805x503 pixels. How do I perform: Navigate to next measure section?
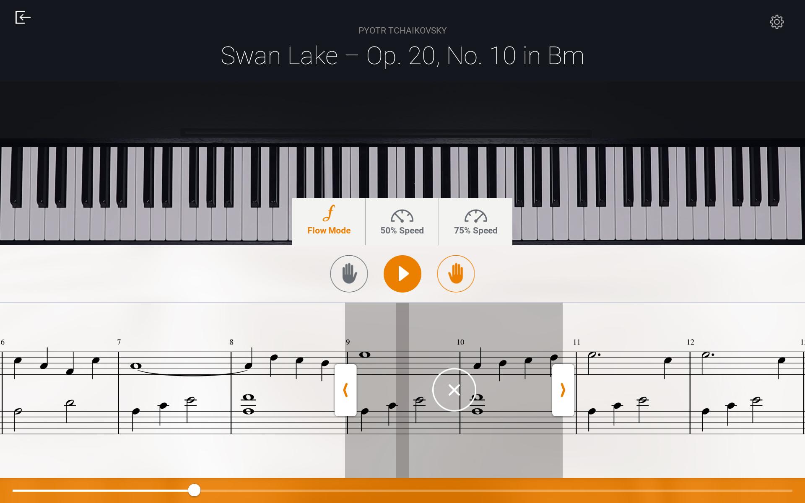(561, 389)
